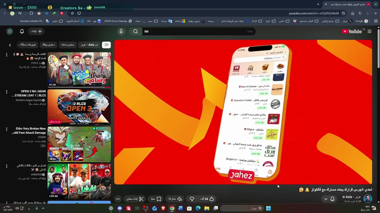
Task: Select the محتوى مشابه chip
Action: (x=68, y=45)
